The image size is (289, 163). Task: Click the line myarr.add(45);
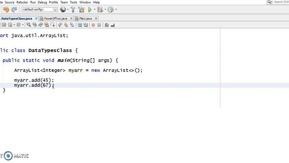34,80
